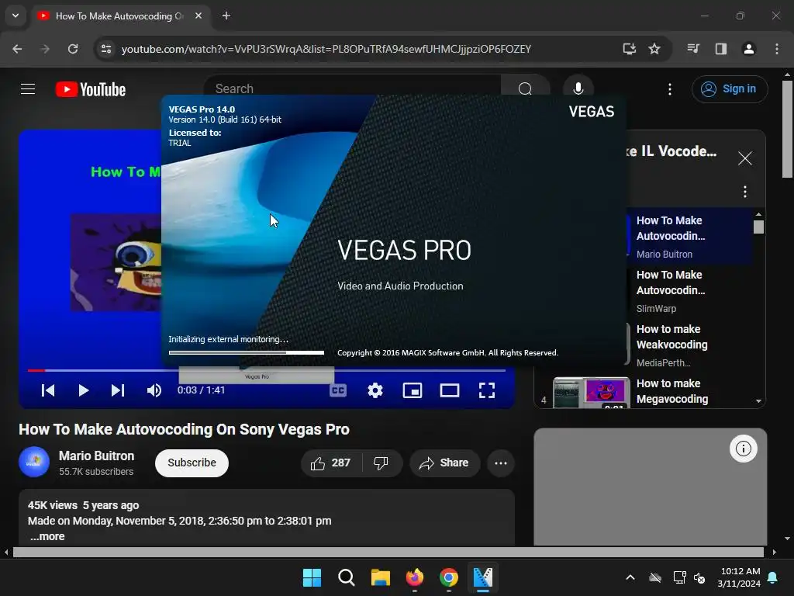Open volume muted tray icon

point(700,577)
